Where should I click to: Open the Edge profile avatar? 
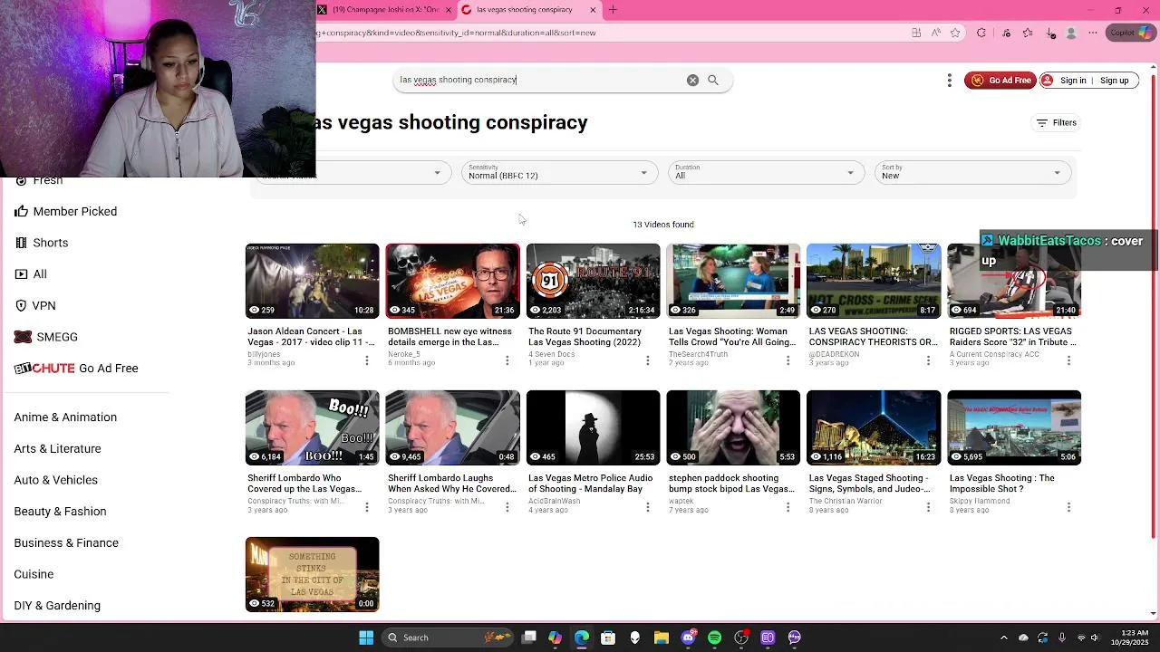tap(1071, 33)
